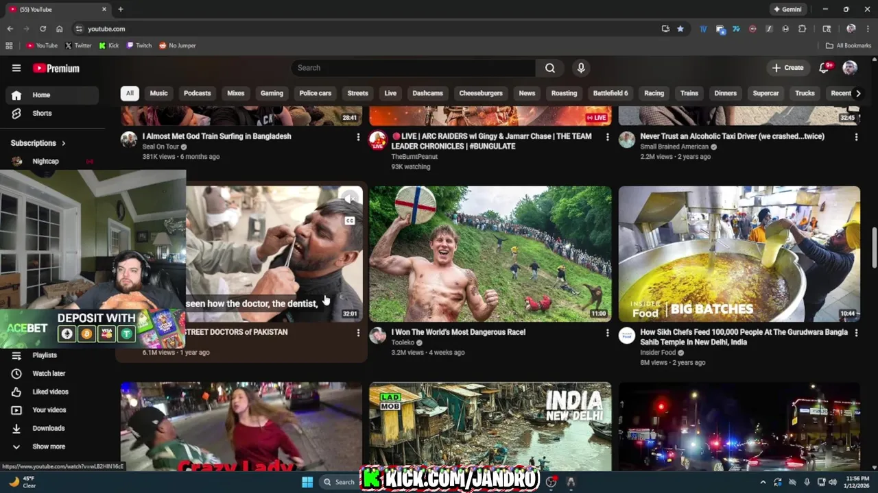Open options for Street Doctors of Pakistan video
Screen dimensions: 878x493
click(358, 333)
